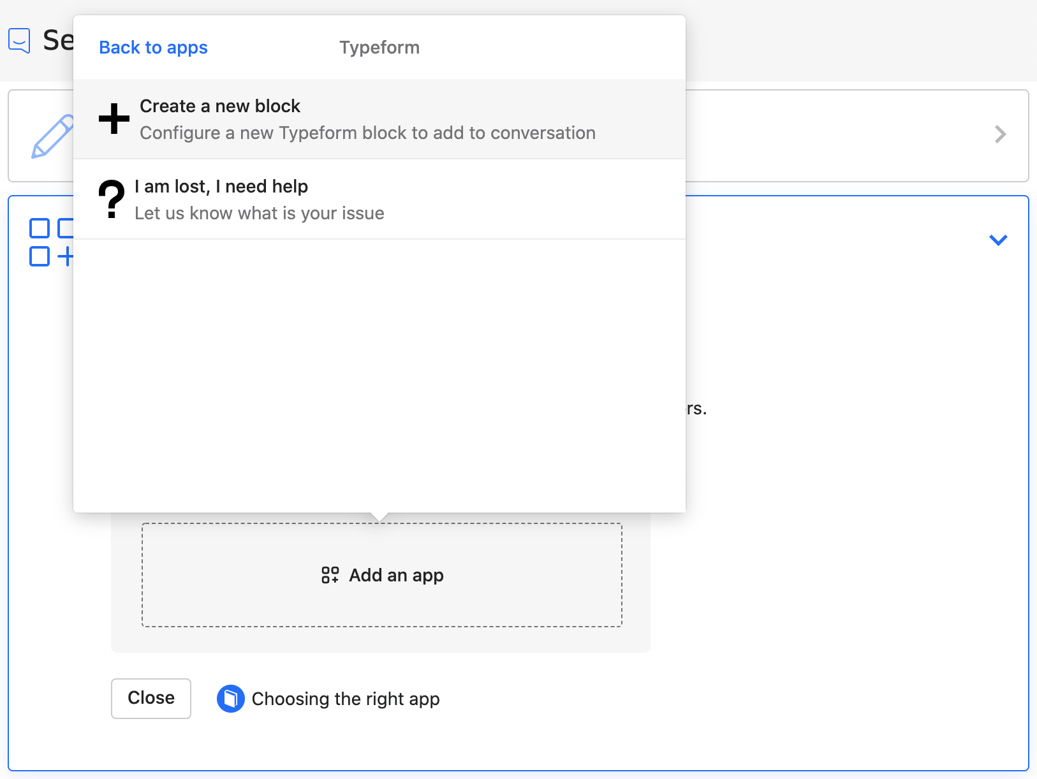Expand section with gray right chevron
Image resolution: width=1037 pixels, height=779 pixels.
1000,135
